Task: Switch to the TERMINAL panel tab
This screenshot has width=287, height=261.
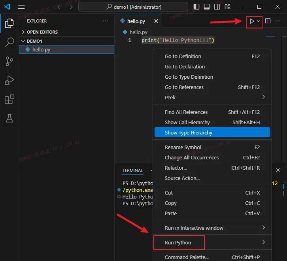Action: pos(132,170)
